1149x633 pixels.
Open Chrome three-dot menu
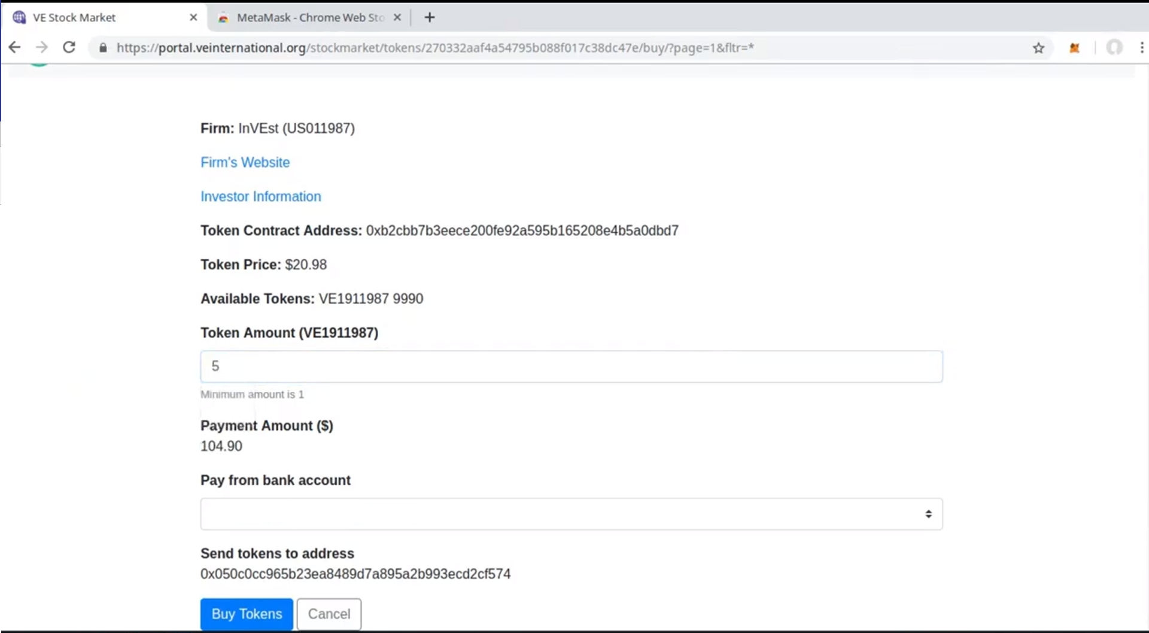click(1142, 47)
